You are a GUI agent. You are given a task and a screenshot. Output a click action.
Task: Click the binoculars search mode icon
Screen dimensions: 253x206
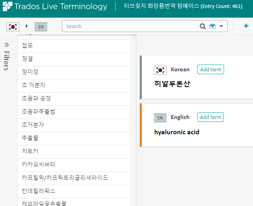coord(212,26)
